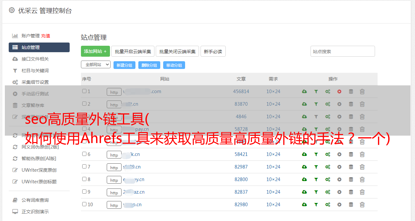
Task: Check the box for site number 8
Action: [x=84, y=179]
